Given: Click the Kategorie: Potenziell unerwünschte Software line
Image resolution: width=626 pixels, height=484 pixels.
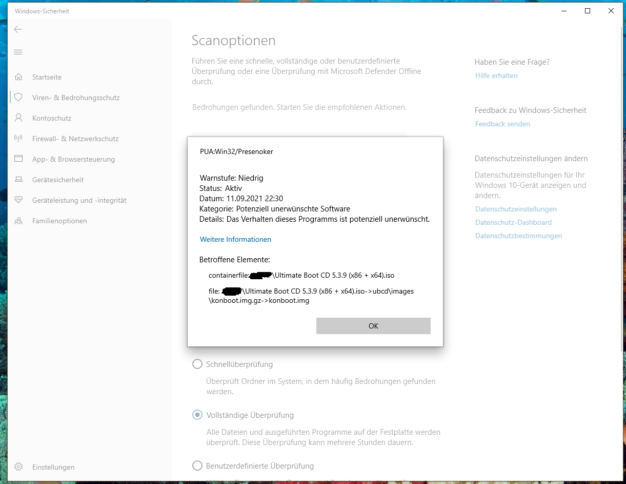Looking at the screenshot, I should click(275, 208).
